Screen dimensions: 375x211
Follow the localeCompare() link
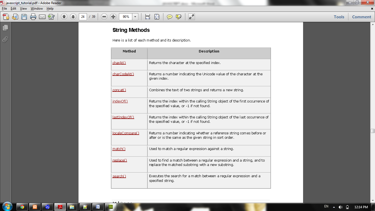click(126, 133)
